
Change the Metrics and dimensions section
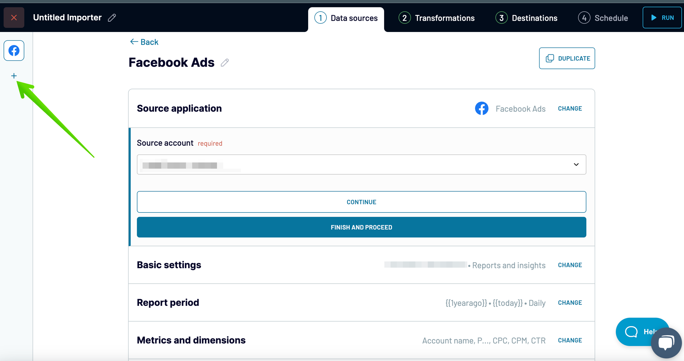570,340
